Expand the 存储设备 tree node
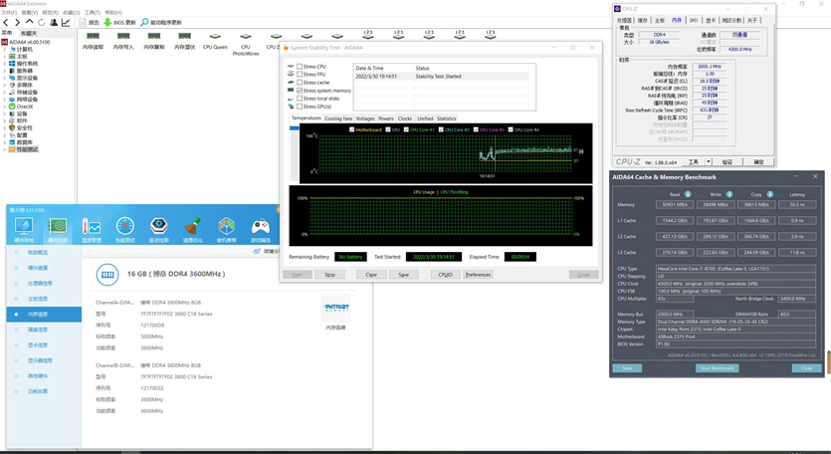This screenshot has width=831, height=454. click(x=5, y=93)
